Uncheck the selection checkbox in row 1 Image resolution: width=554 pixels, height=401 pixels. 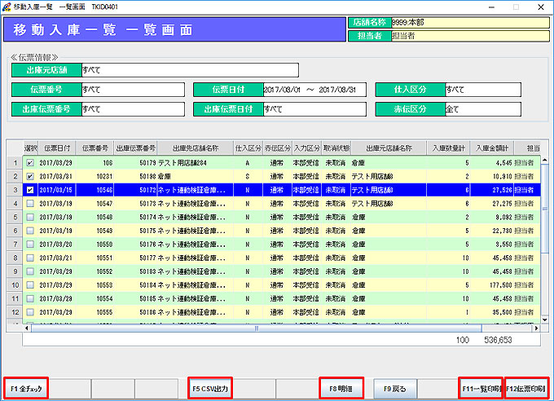coord(31,162)
